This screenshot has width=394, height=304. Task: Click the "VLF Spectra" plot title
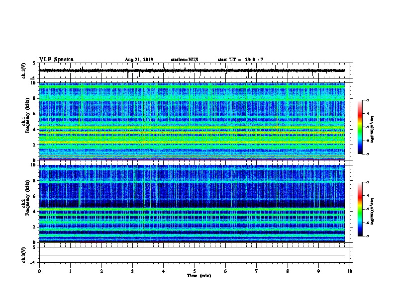[56, 60]
